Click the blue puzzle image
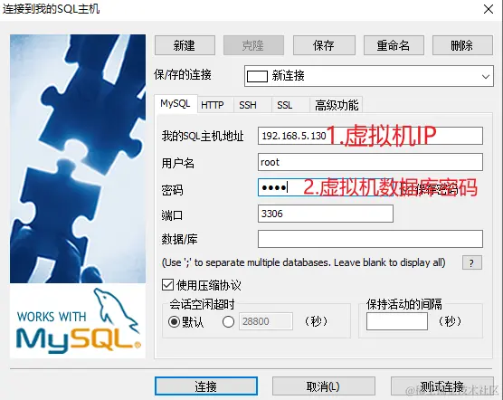The image size is (503, 400). (78, 158)
